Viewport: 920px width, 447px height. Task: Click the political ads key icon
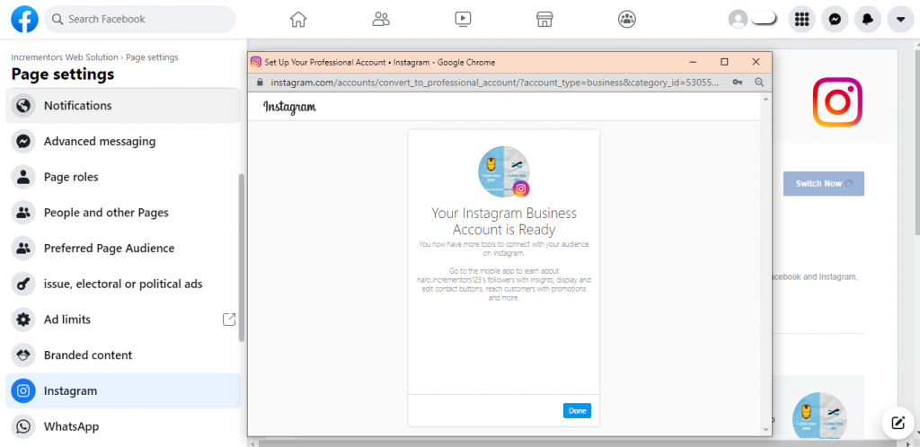click(23, 285)
